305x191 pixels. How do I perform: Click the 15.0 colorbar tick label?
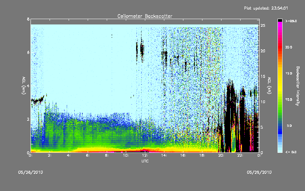(289, 73)
